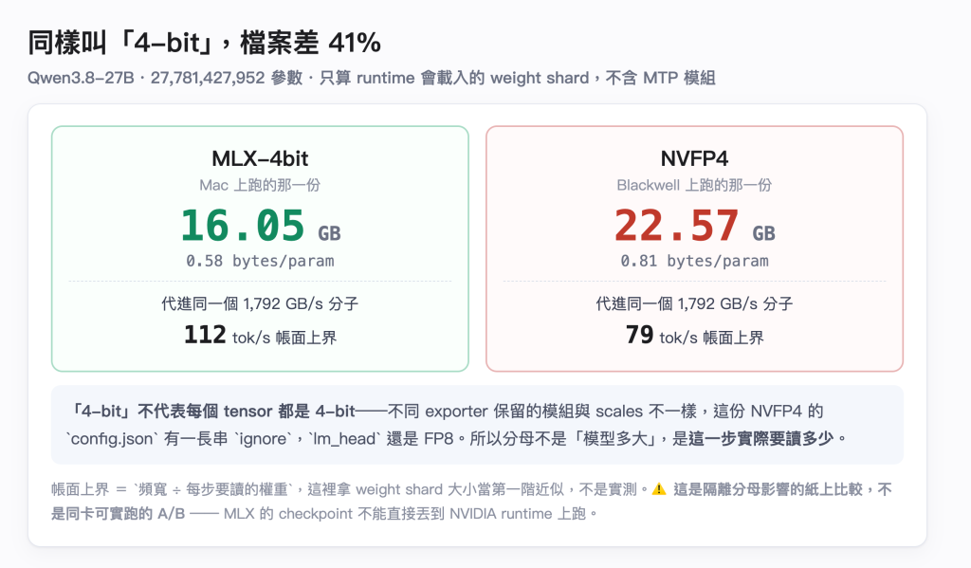Click the warning triangle icon in footnote
The image size is (971, 568).
[659, 489]
